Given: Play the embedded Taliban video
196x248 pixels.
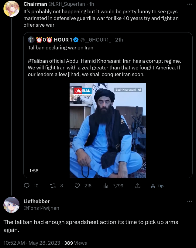Looking at the screenshot, I should (108, 130).
